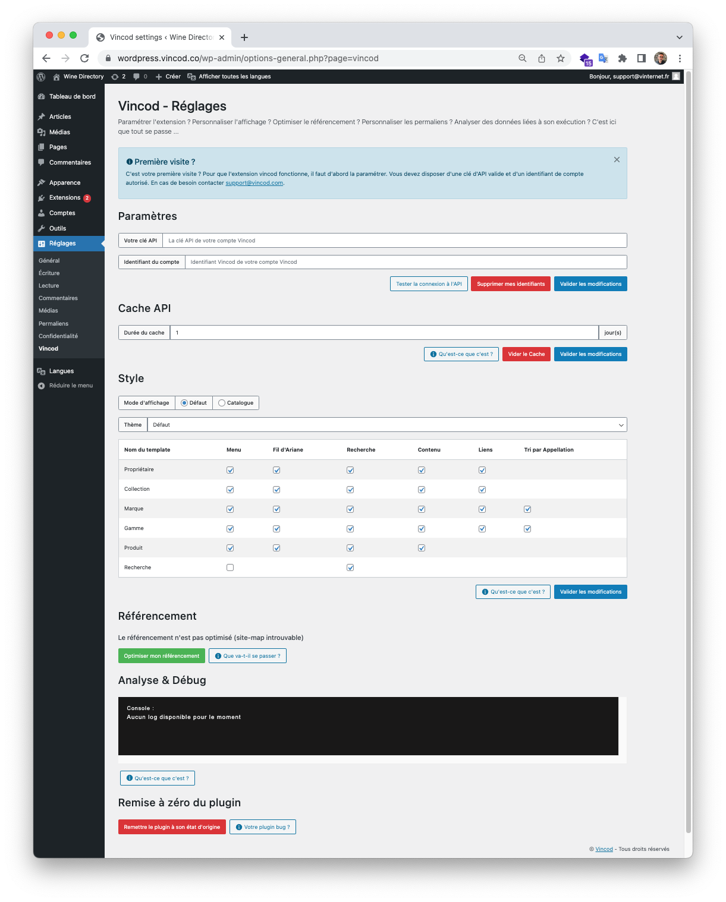Open Wine Directory site menu
The height and width of the screenshot is (902, 726).
[x=78, y=77]
